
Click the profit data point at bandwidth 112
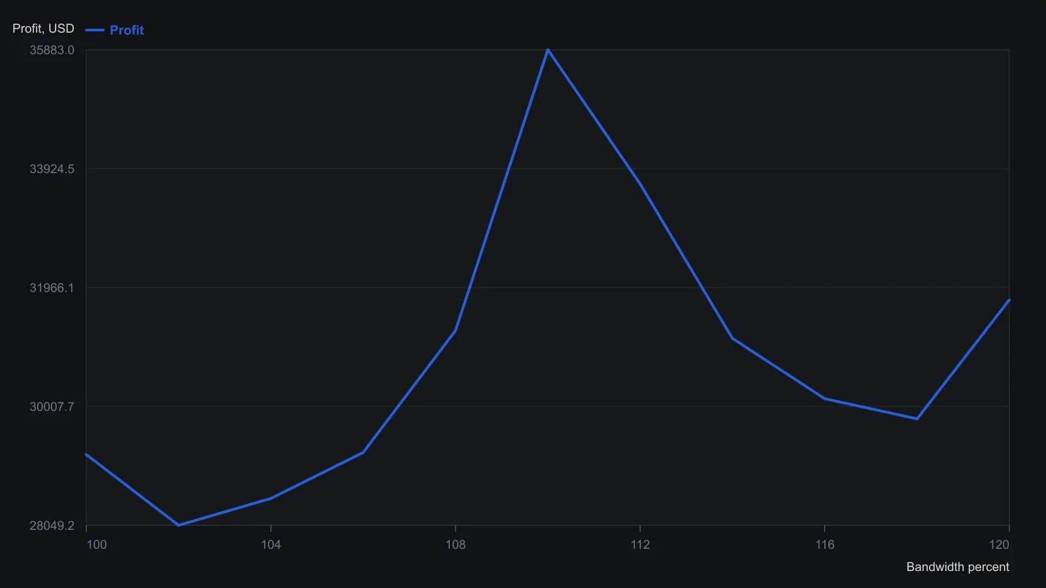[x=640, y=183]
